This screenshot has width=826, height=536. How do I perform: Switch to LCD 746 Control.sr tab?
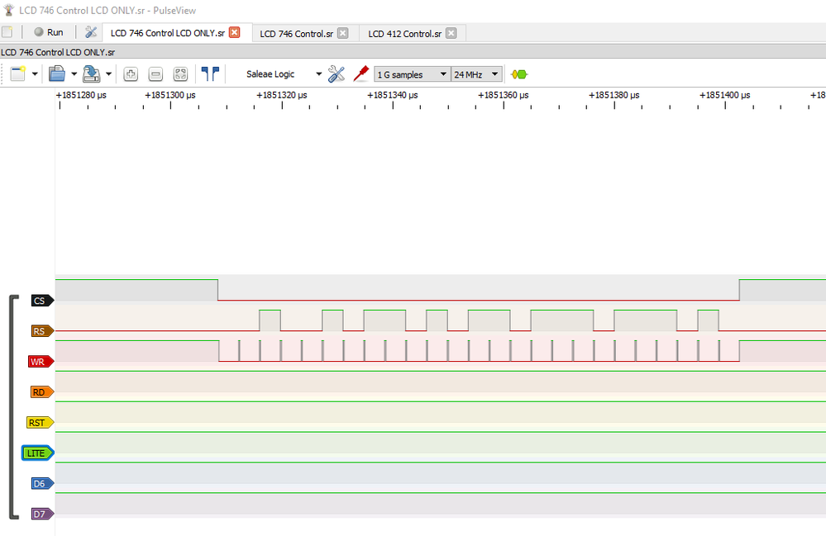[296, 34]
